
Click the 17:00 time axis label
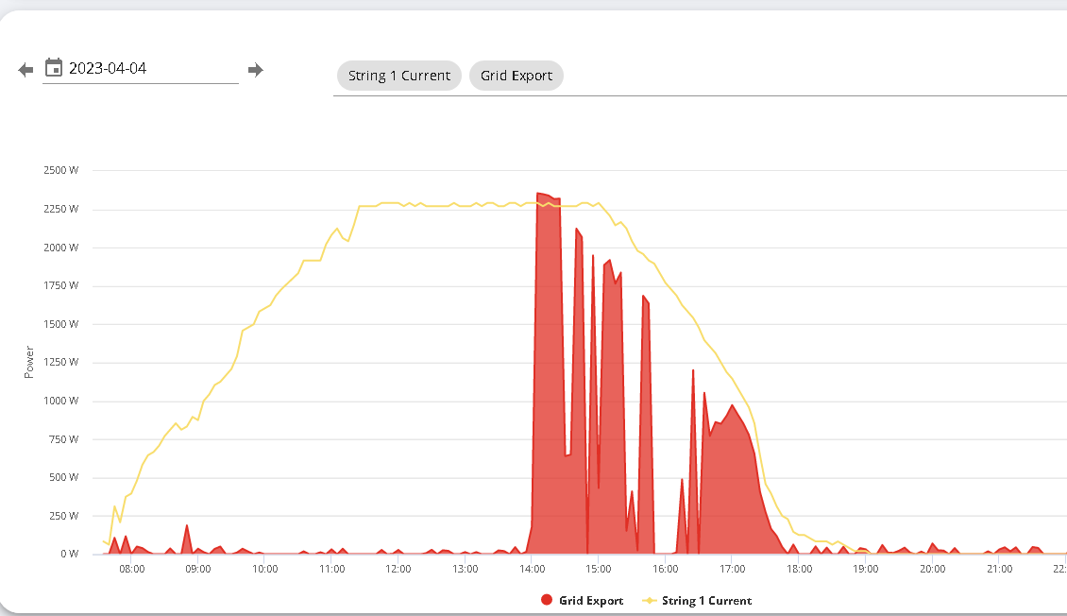coord(732,569)
